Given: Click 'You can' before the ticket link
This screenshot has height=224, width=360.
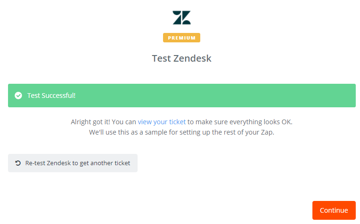Looking at the screenshot, I should coord(125,121).
